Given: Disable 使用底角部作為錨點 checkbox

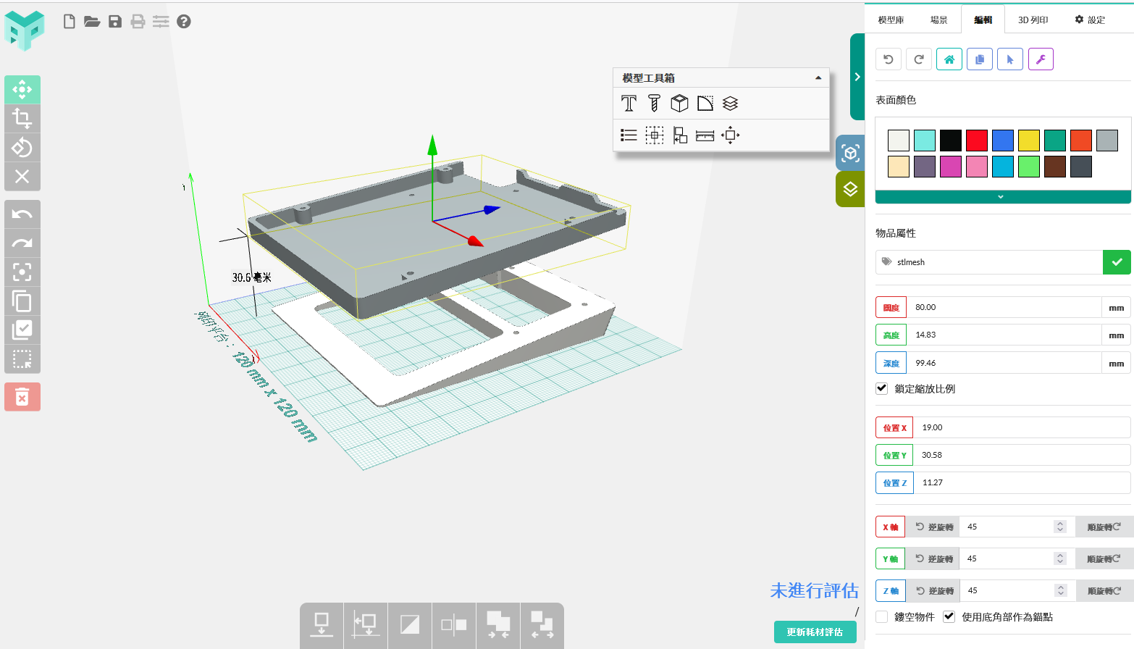Looking at the screenshot, I should pyautogui.click(x=949, y=616).
